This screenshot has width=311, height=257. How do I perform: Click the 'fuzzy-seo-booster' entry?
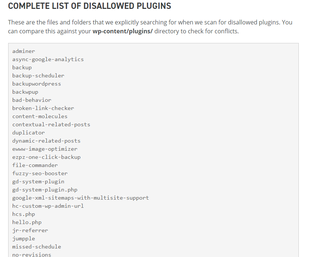tap(40, 173)
